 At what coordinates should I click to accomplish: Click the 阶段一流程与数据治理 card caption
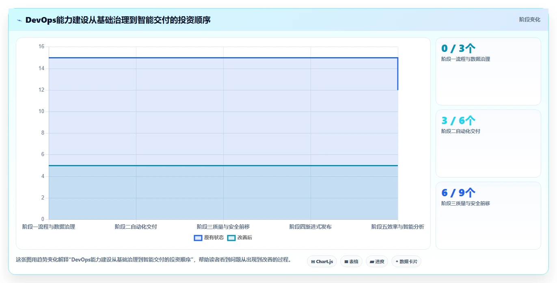[466, 59]
